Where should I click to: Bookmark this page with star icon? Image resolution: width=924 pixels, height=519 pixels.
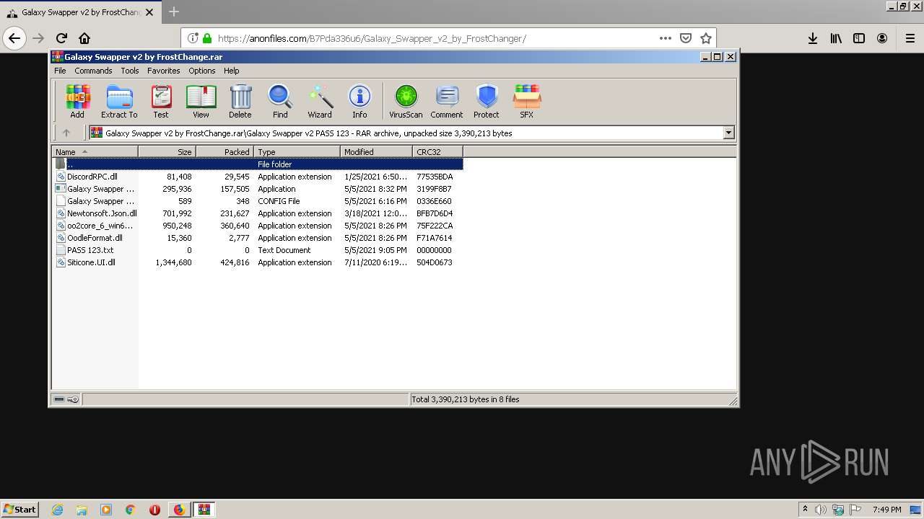pos(706,38)
